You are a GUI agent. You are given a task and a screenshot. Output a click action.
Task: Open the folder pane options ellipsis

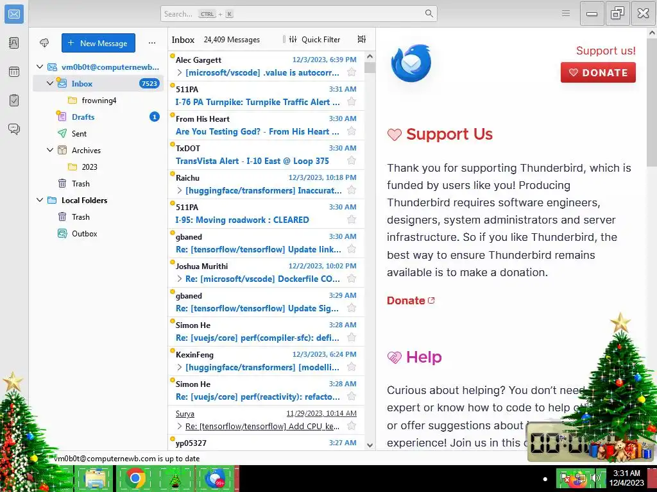152,43
